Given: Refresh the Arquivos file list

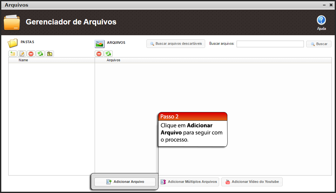Looking at the screenshot, I should click(x=108, y=54).
